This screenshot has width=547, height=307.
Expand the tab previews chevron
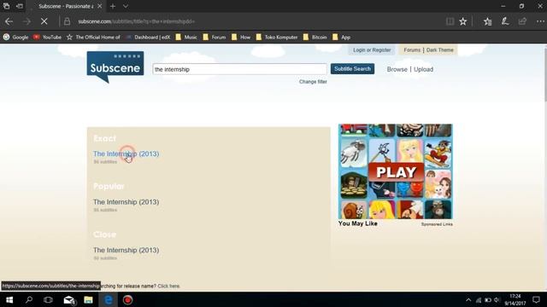point(126,6)
